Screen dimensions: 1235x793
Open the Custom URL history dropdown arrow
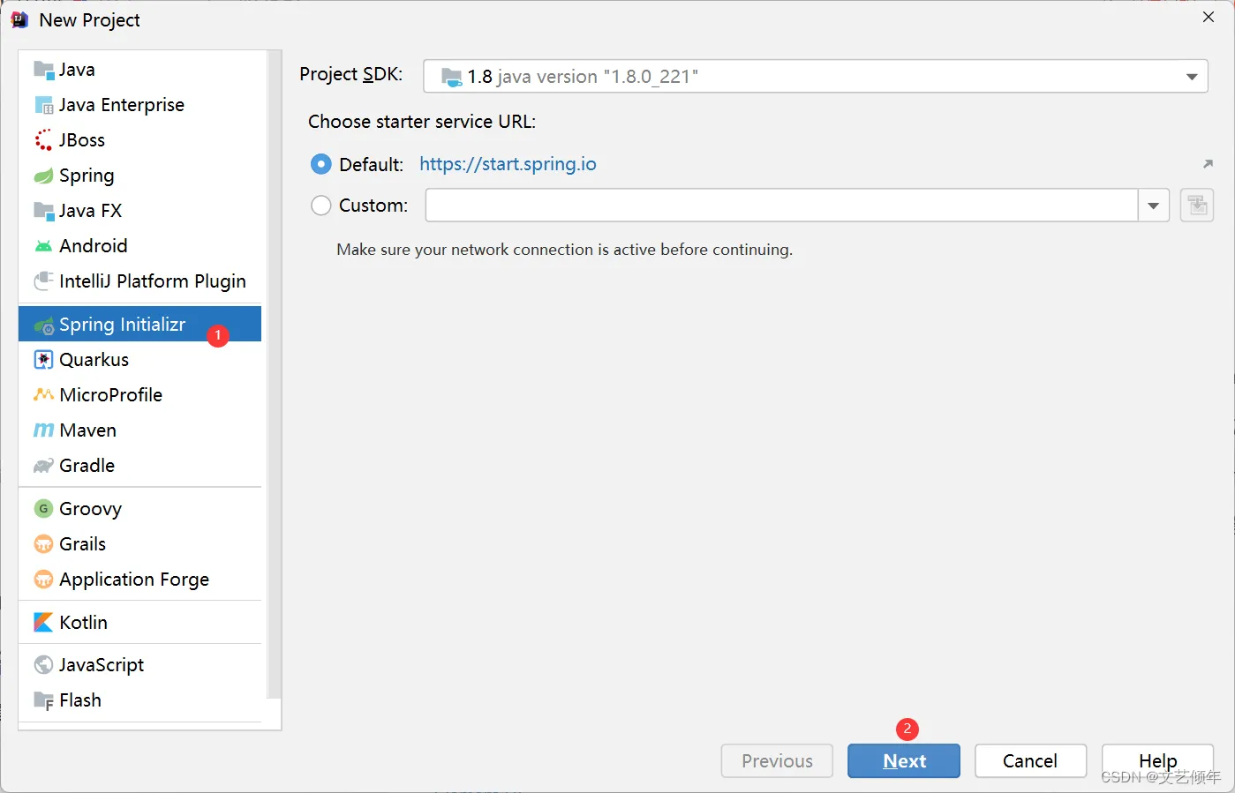coord(1153,206)
